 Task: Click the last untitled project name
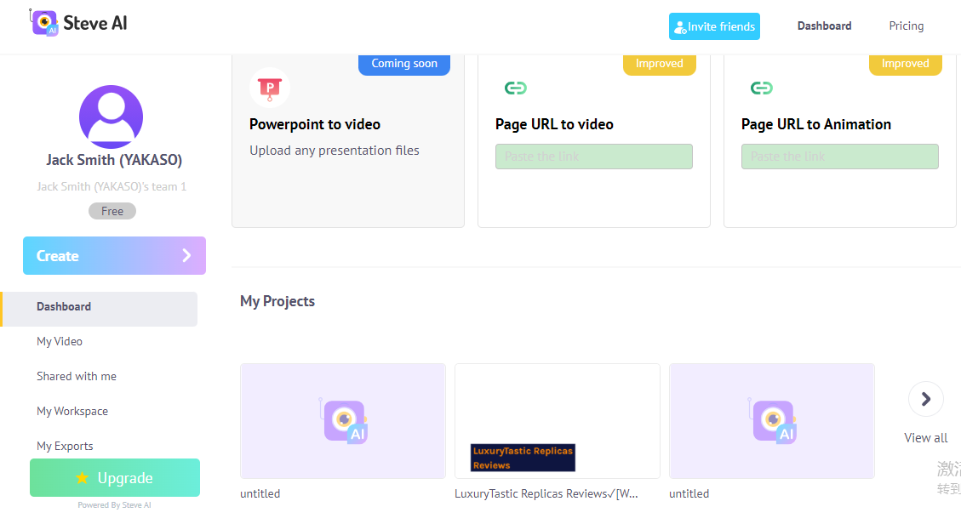[689, 493]
